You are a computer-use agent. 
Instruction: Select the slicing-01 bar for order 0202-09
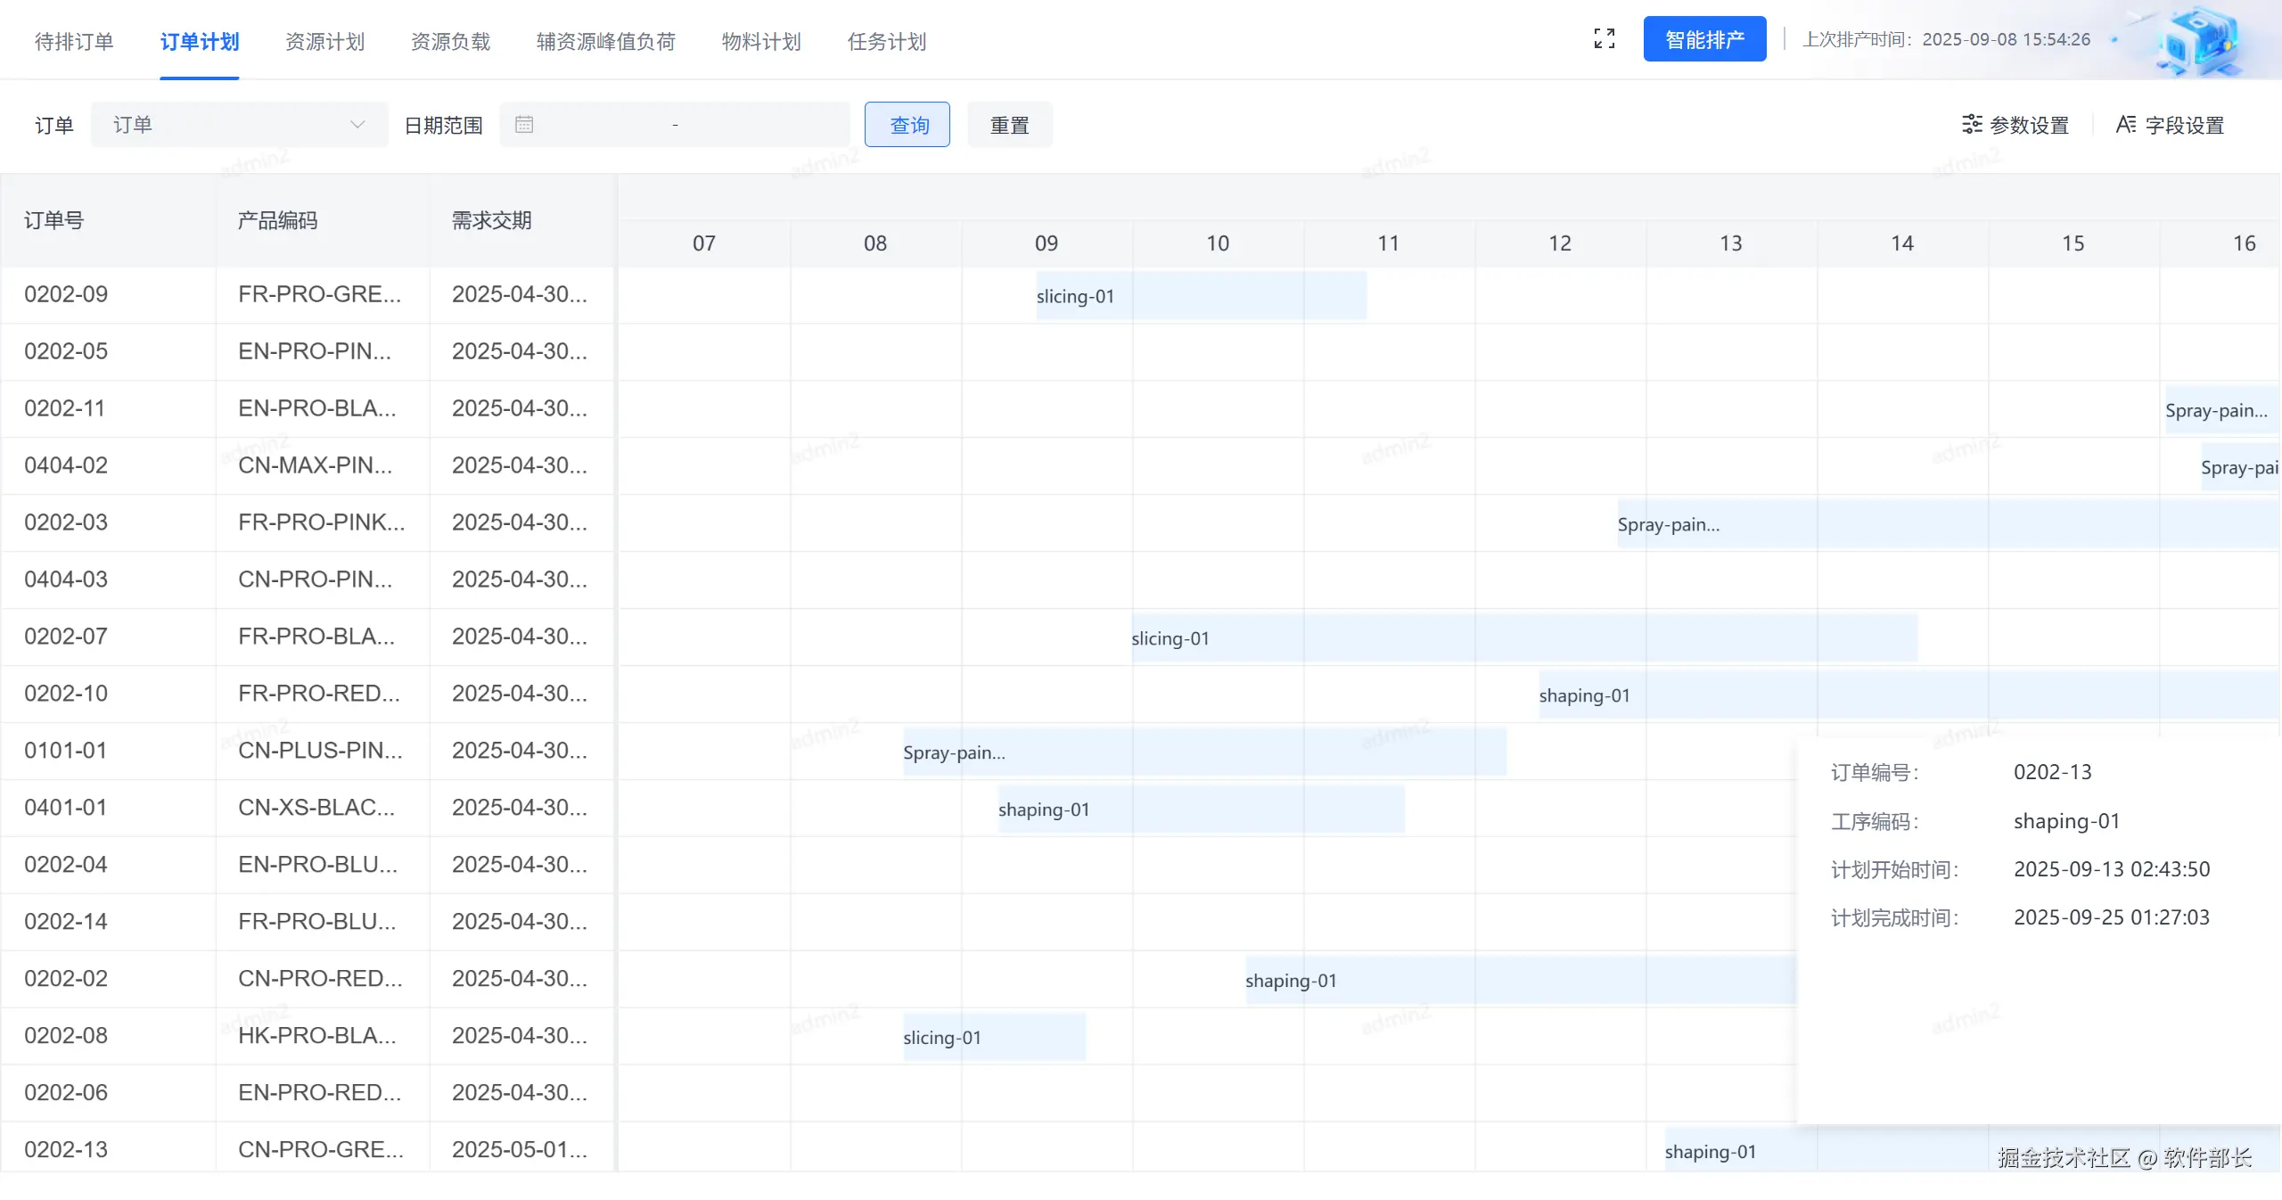(x=1200, y=296)
